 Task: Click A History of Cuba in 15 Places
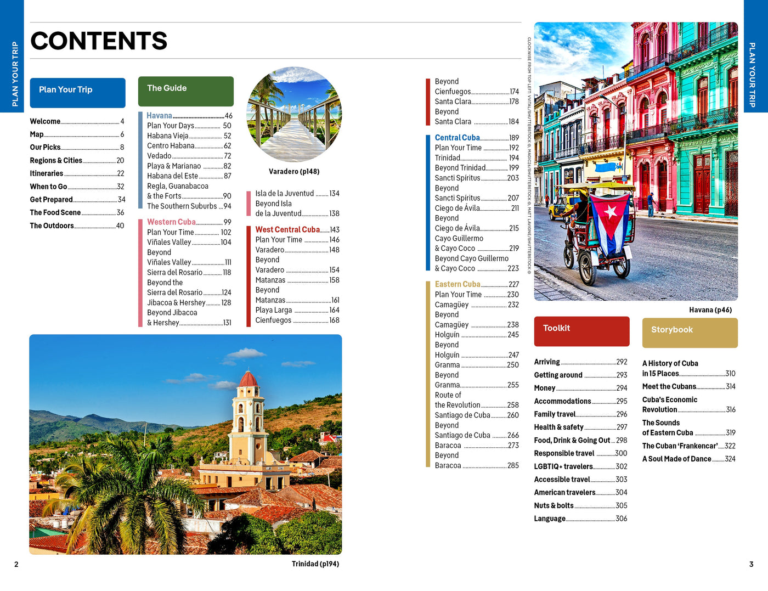(670, 368)
